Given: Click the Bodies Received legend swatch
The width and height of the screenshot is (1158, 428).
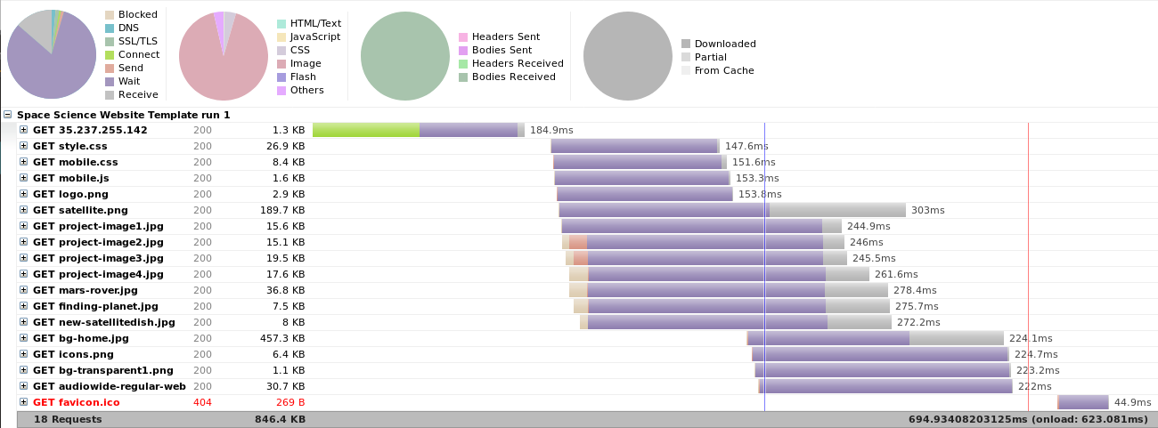Looking at the screenshot, I should click(463, 77).
